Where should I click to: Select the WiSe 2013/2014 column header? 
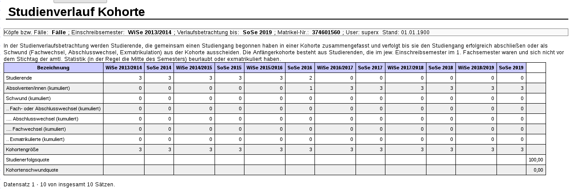124,68
